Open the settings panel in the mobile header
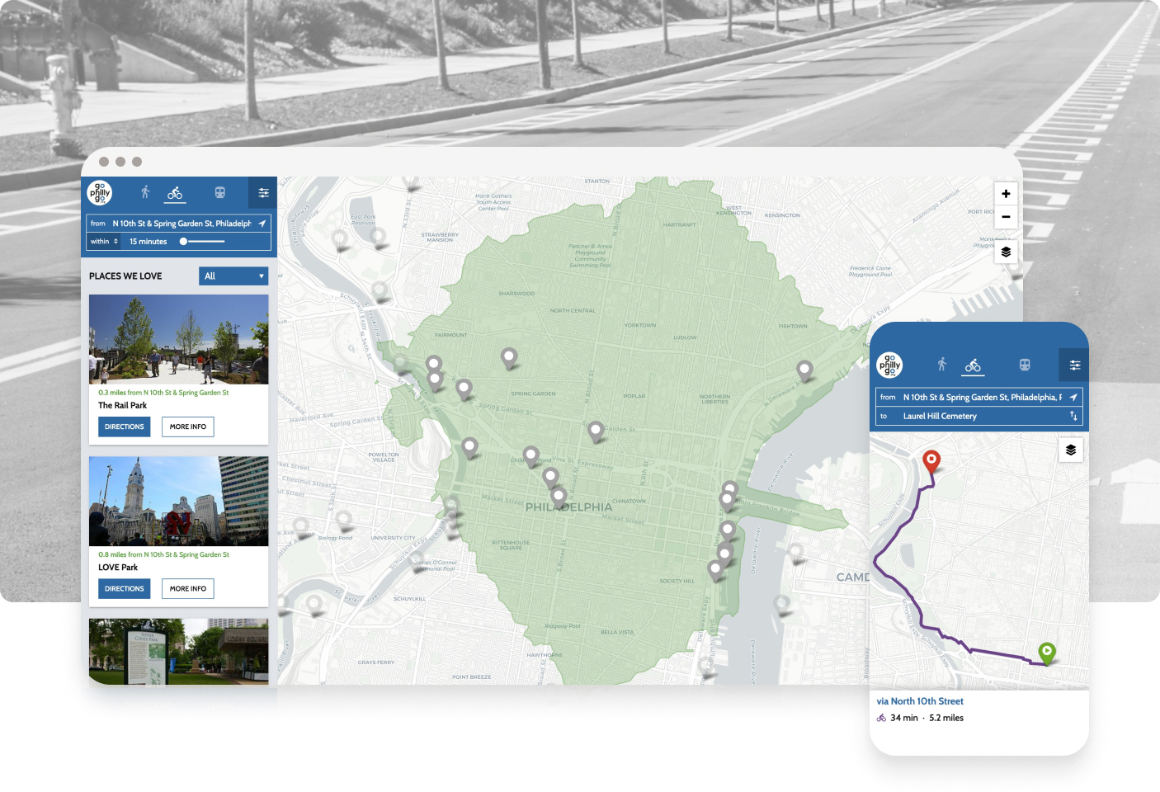The height and width of the screenshot is (792, 1160). pyautogui.click(x=1074, y=365)
